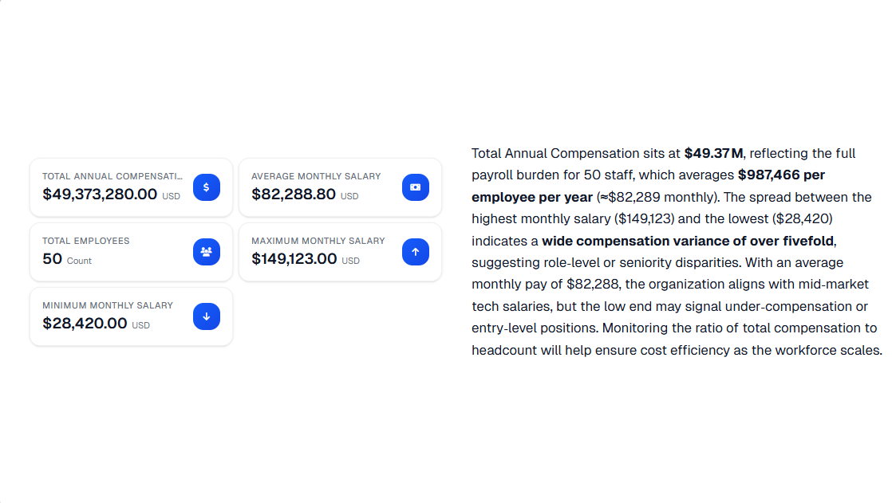Click the down arrow icon on Minimum Monthly Salary
Screen dimensions: 892x503
click(x=207, y=316)
